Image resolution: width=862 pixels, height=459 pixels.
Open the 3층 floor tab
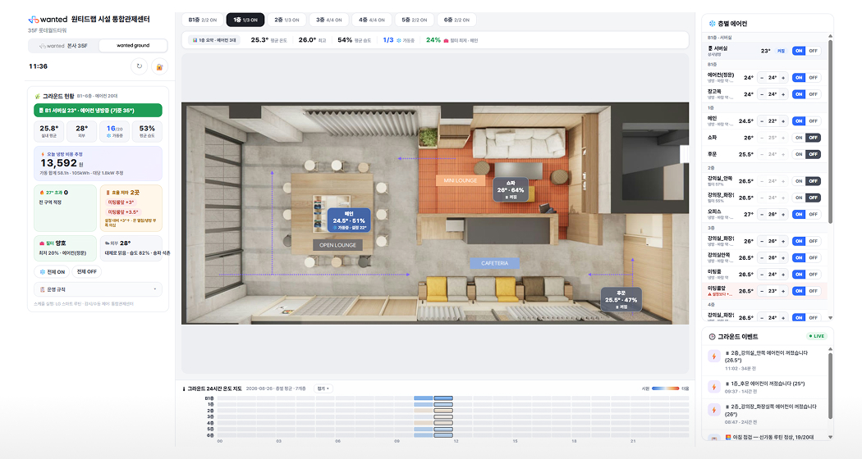[x=328, y=20]
